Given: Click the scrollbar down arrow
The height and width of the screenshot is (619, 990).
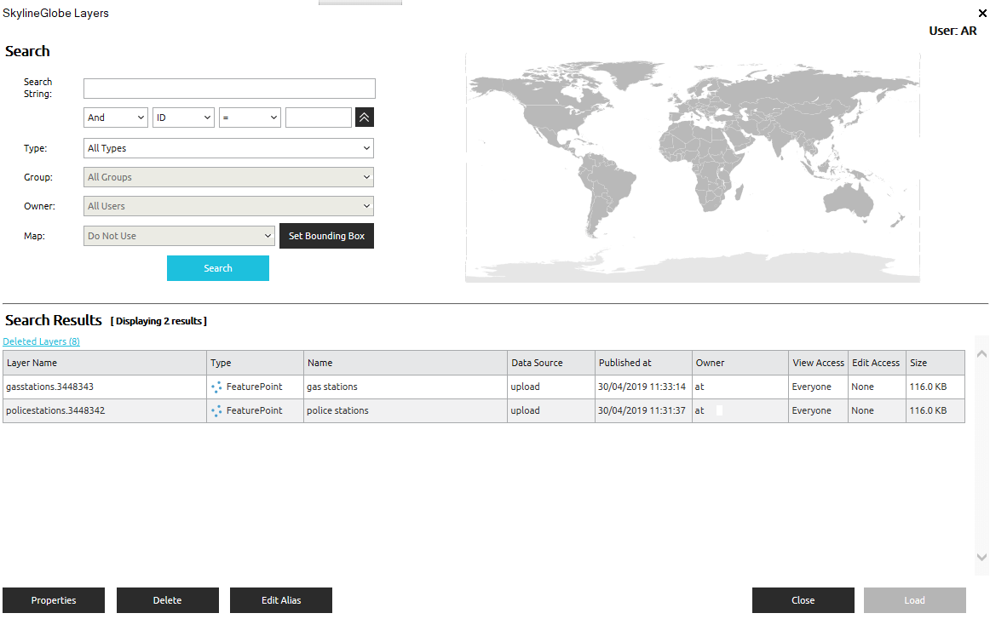Looking at the screenshot, I should (981, 558).
